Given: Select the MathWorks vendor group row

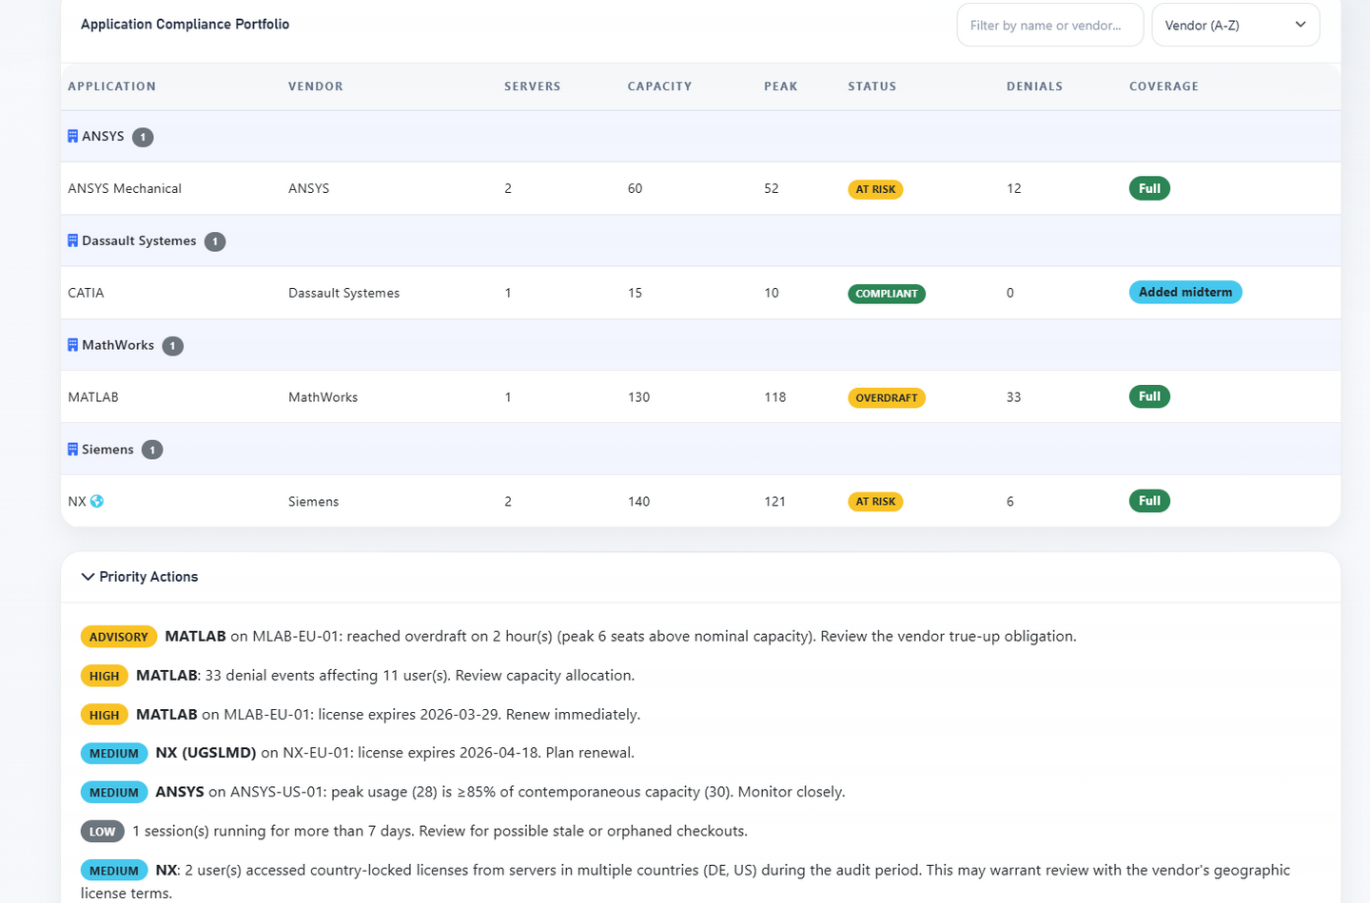Looking at the screenshot, I should point(700,345).
